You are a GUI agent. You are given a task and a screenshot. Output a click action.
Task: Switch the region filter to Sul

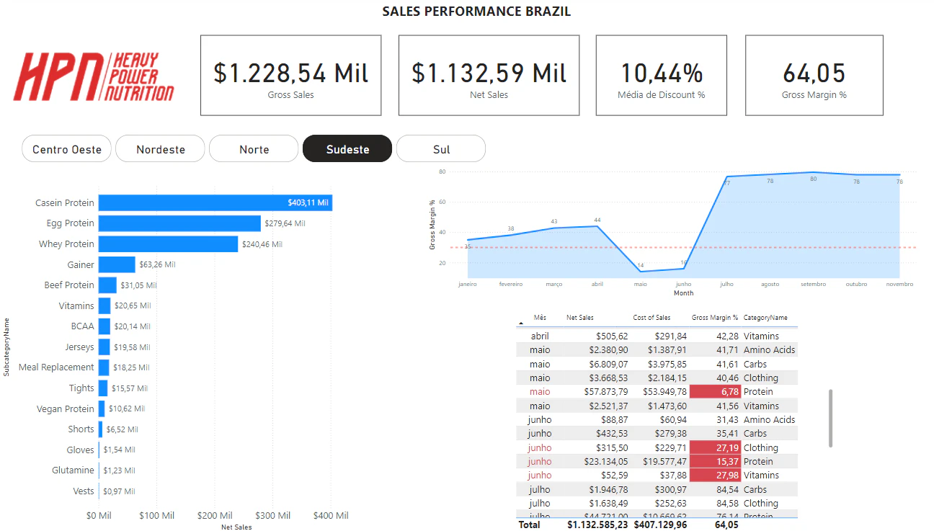(x=441, y=149)
